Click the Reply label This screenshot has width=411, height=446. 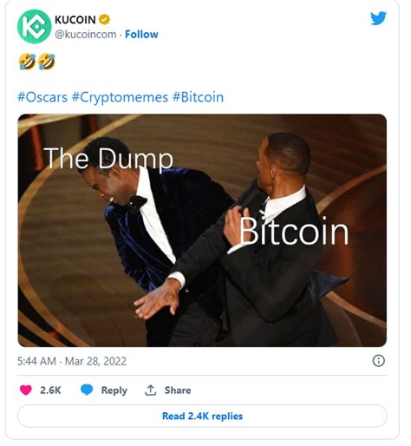click(114, 390)
